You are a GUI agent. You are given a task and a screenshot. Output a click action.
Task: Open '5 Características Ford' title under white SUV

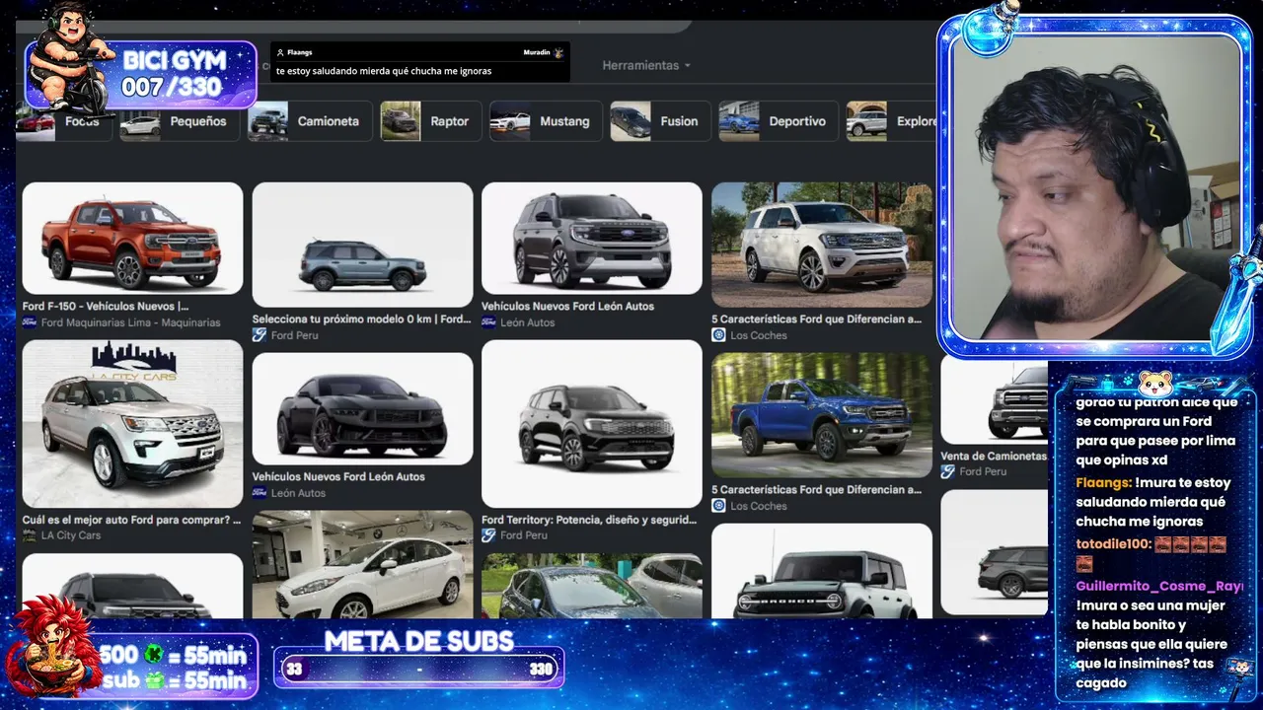[x=817, y=319]
